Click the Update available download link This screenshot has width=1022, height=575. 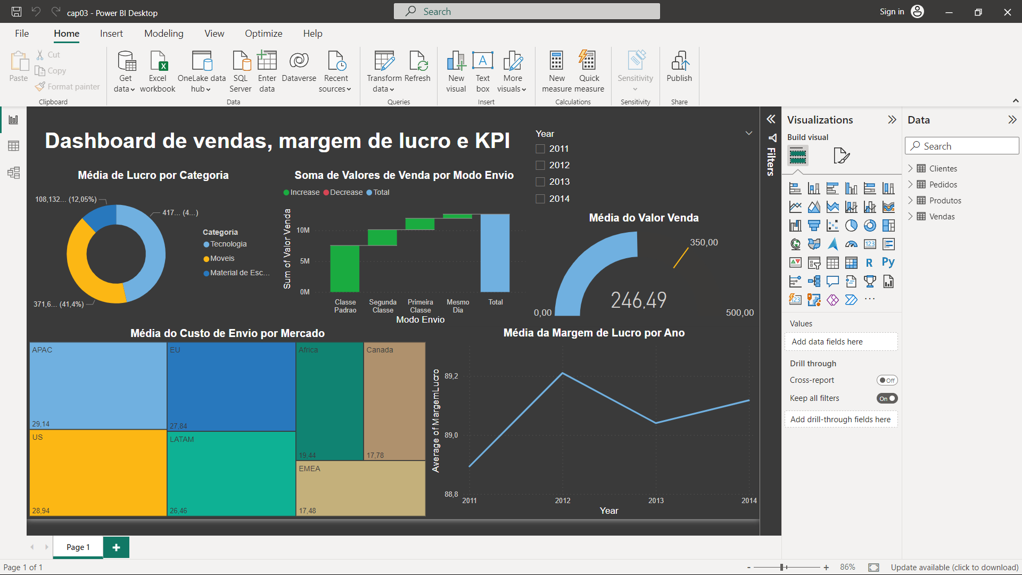pyautogui.click(x=954, y=567)
